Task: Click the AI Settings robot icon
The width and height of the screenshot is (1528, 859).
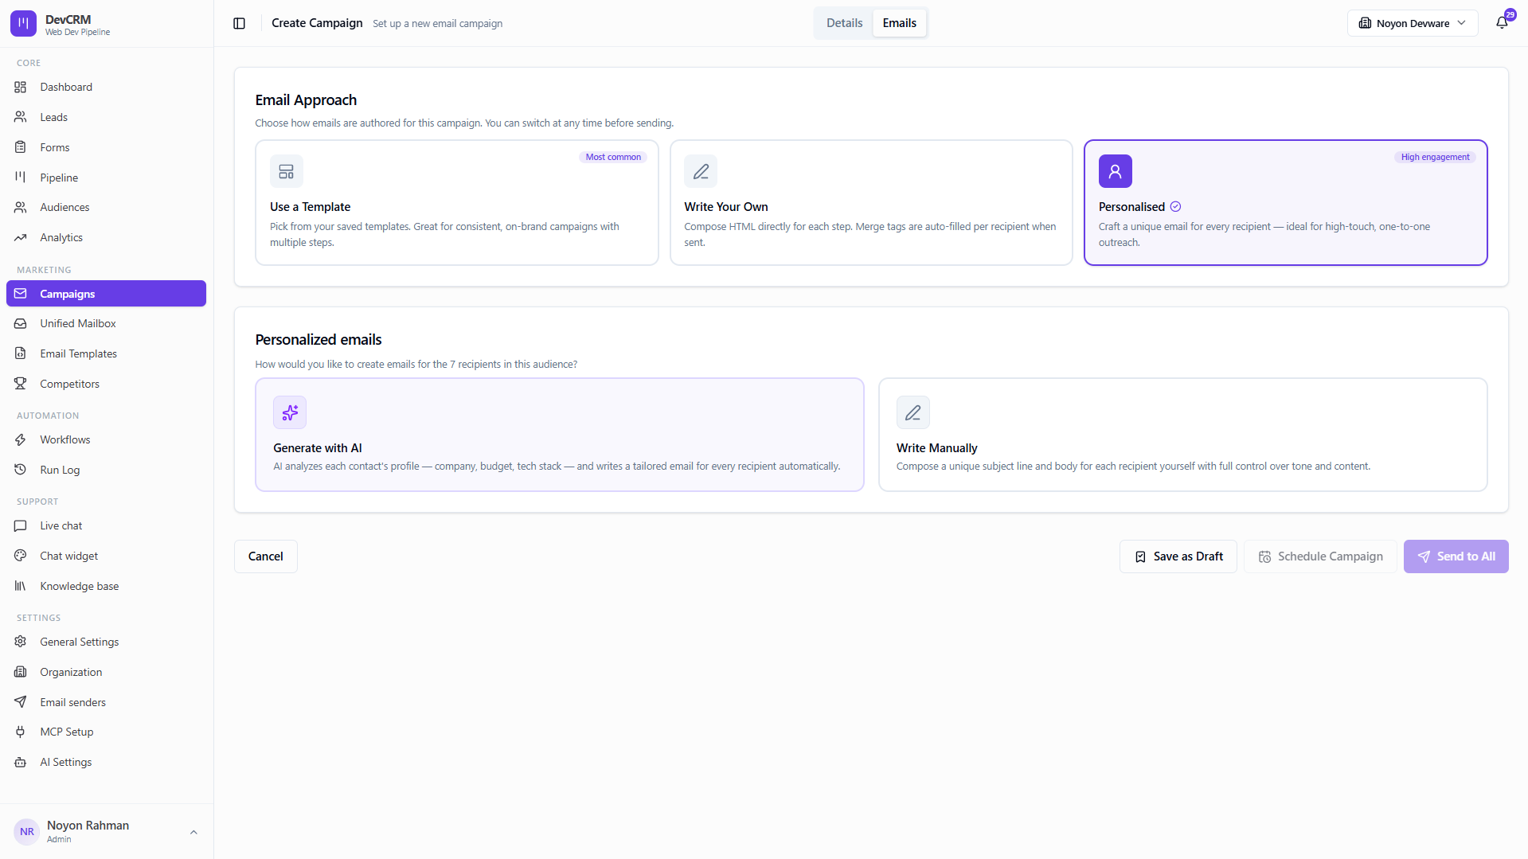Action: point(21,762)
